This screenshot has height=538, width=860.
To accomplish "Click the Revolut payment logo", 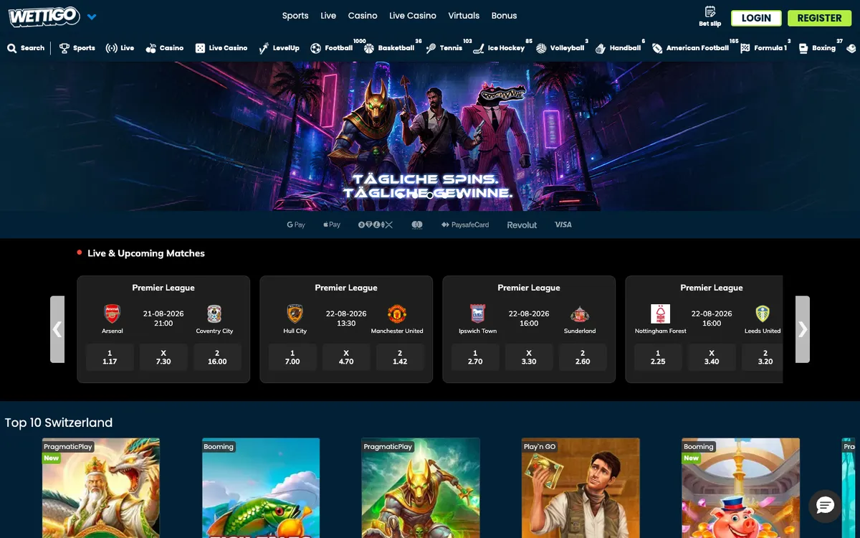I will tap(522, 225).
